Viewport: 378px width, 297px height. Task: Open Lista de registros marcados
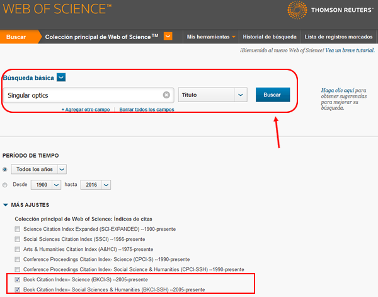click(x=338, y=37)
